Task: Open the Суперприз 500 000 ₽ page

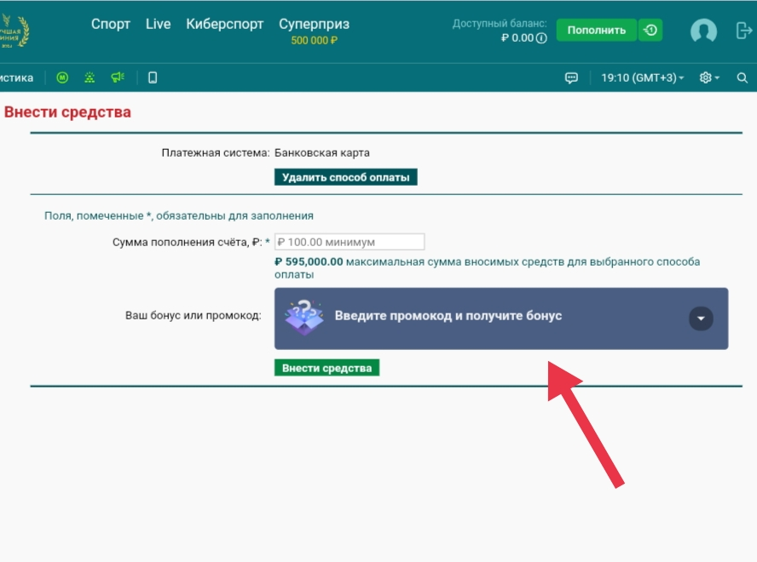Action: (314, 31)
